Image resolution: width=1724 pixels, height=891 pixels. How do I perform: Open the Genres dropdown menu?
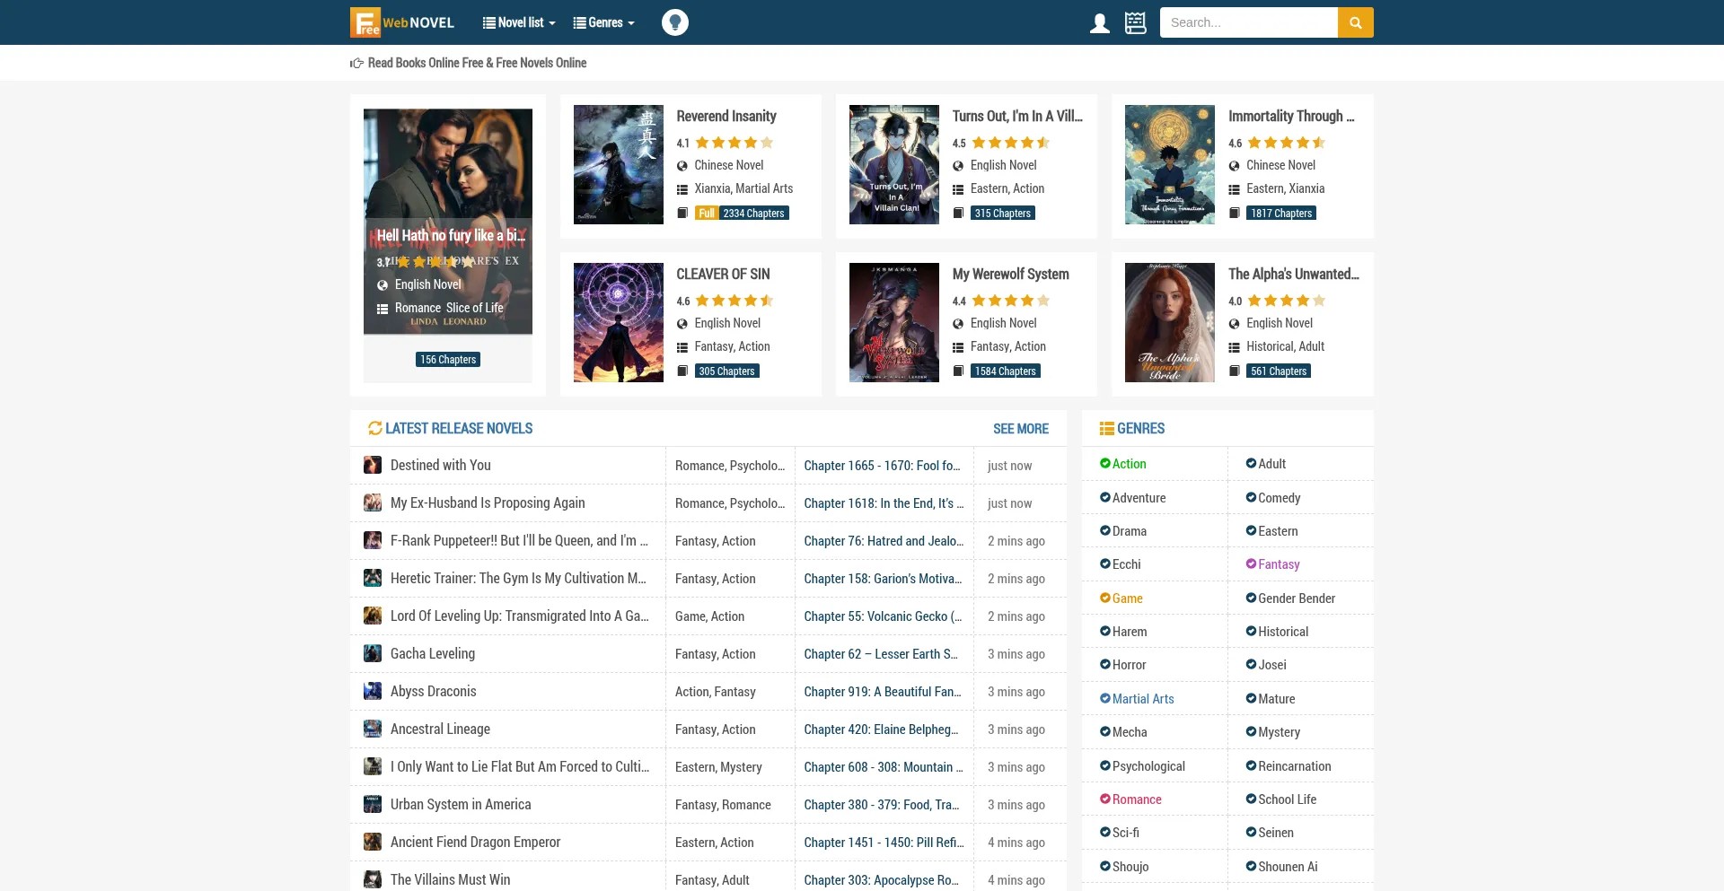(x=603, y=23)
